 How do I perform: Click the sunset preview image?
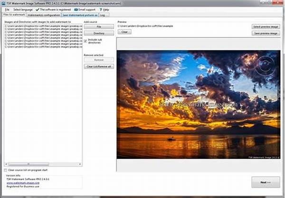pyautogui.click(x=199, y=104)
